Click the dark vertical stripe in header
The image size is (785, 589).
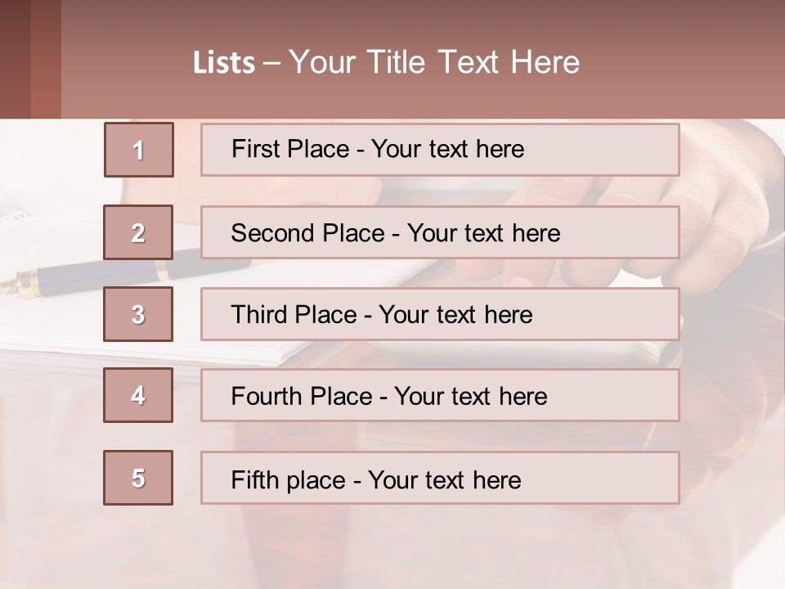[45, 59]
